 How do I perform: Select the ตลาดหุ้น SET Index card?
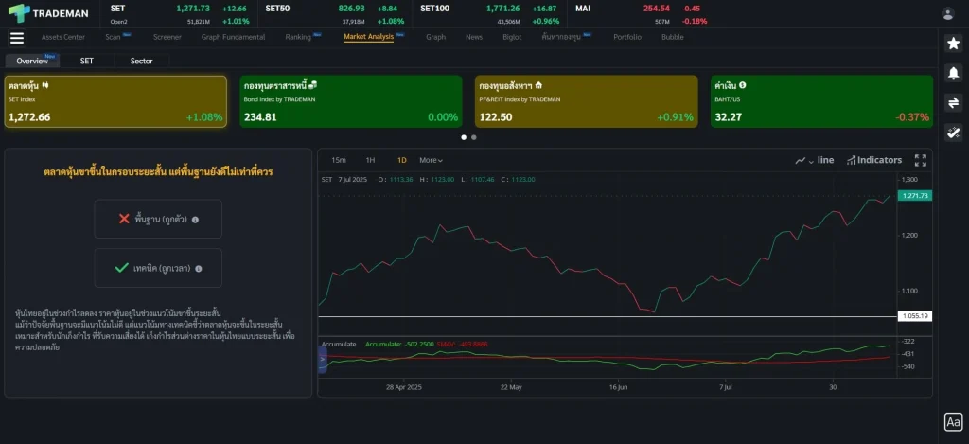click(x=115, y=101)
